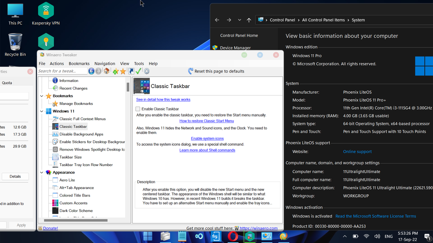Open the Control Panel icon on taskbar
433x243 pixels.
pyautogui.click(x=267, y=236)
